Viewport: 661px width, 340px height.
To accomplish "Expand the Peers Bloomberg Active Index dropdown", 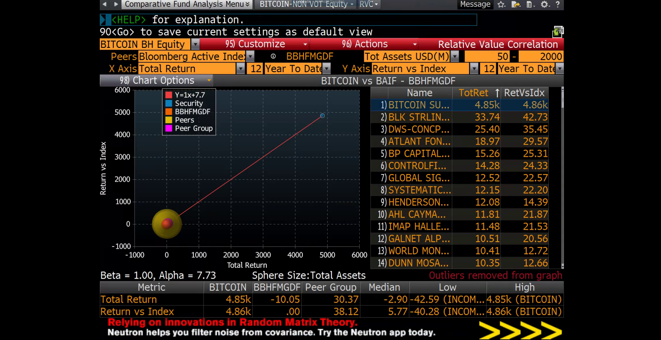I will click(x=250, y=57).
